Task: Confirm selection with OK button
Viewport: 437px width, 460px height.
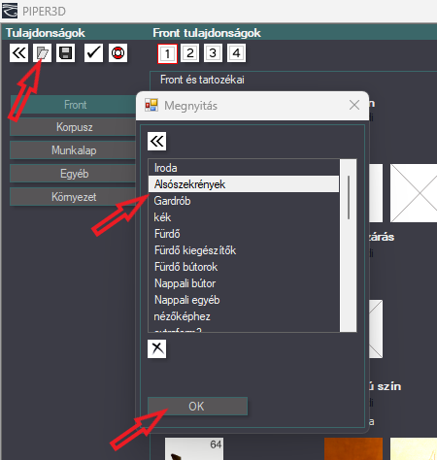Action: tap(197, 407)
